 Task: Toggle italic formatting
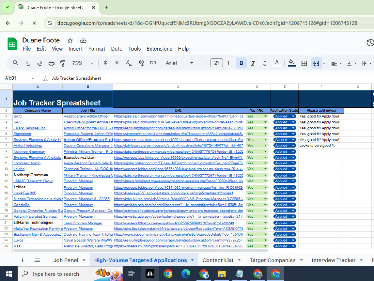[253, 63]
